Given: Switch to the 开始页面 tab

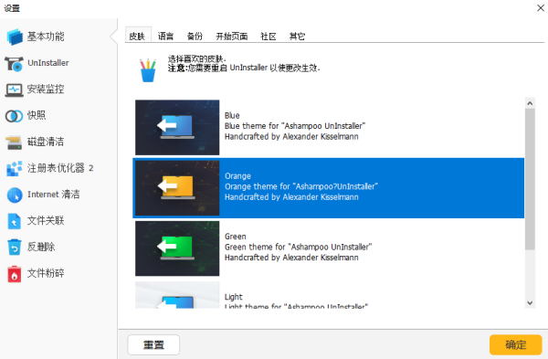Looking at the screenshot, I should tap(232, 36).
